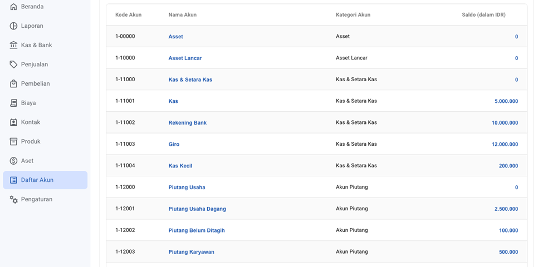Open the Giro account link

174,145
